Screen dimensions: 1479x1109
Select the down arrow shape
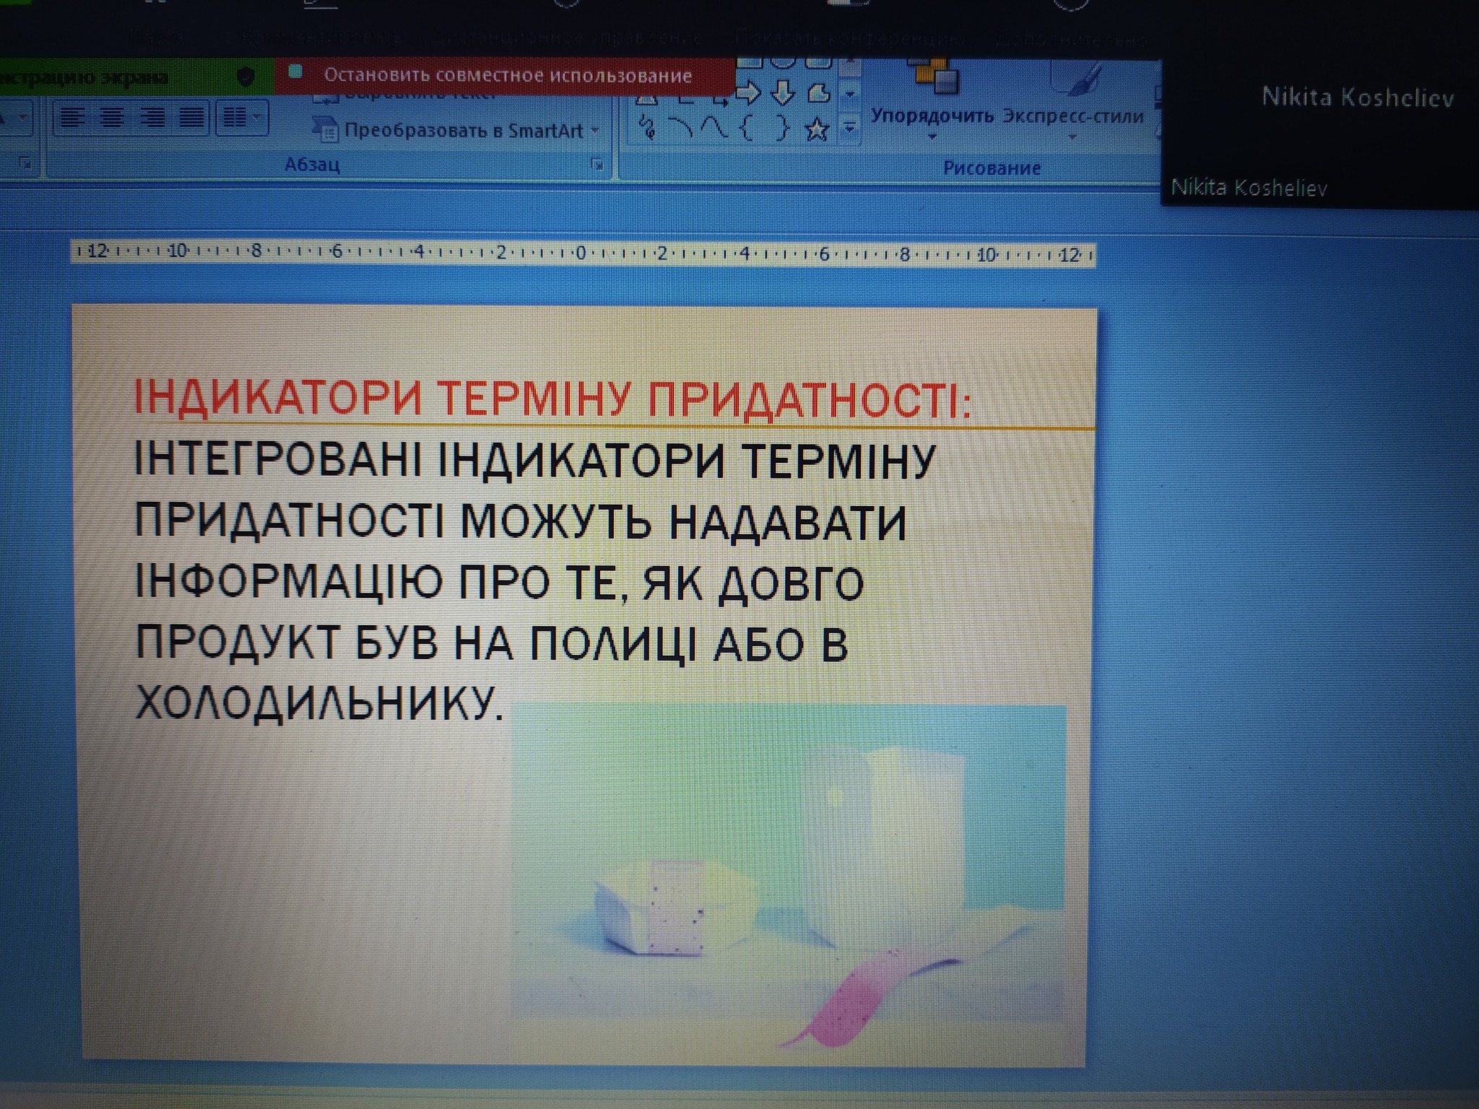click(x=783, y=93)
